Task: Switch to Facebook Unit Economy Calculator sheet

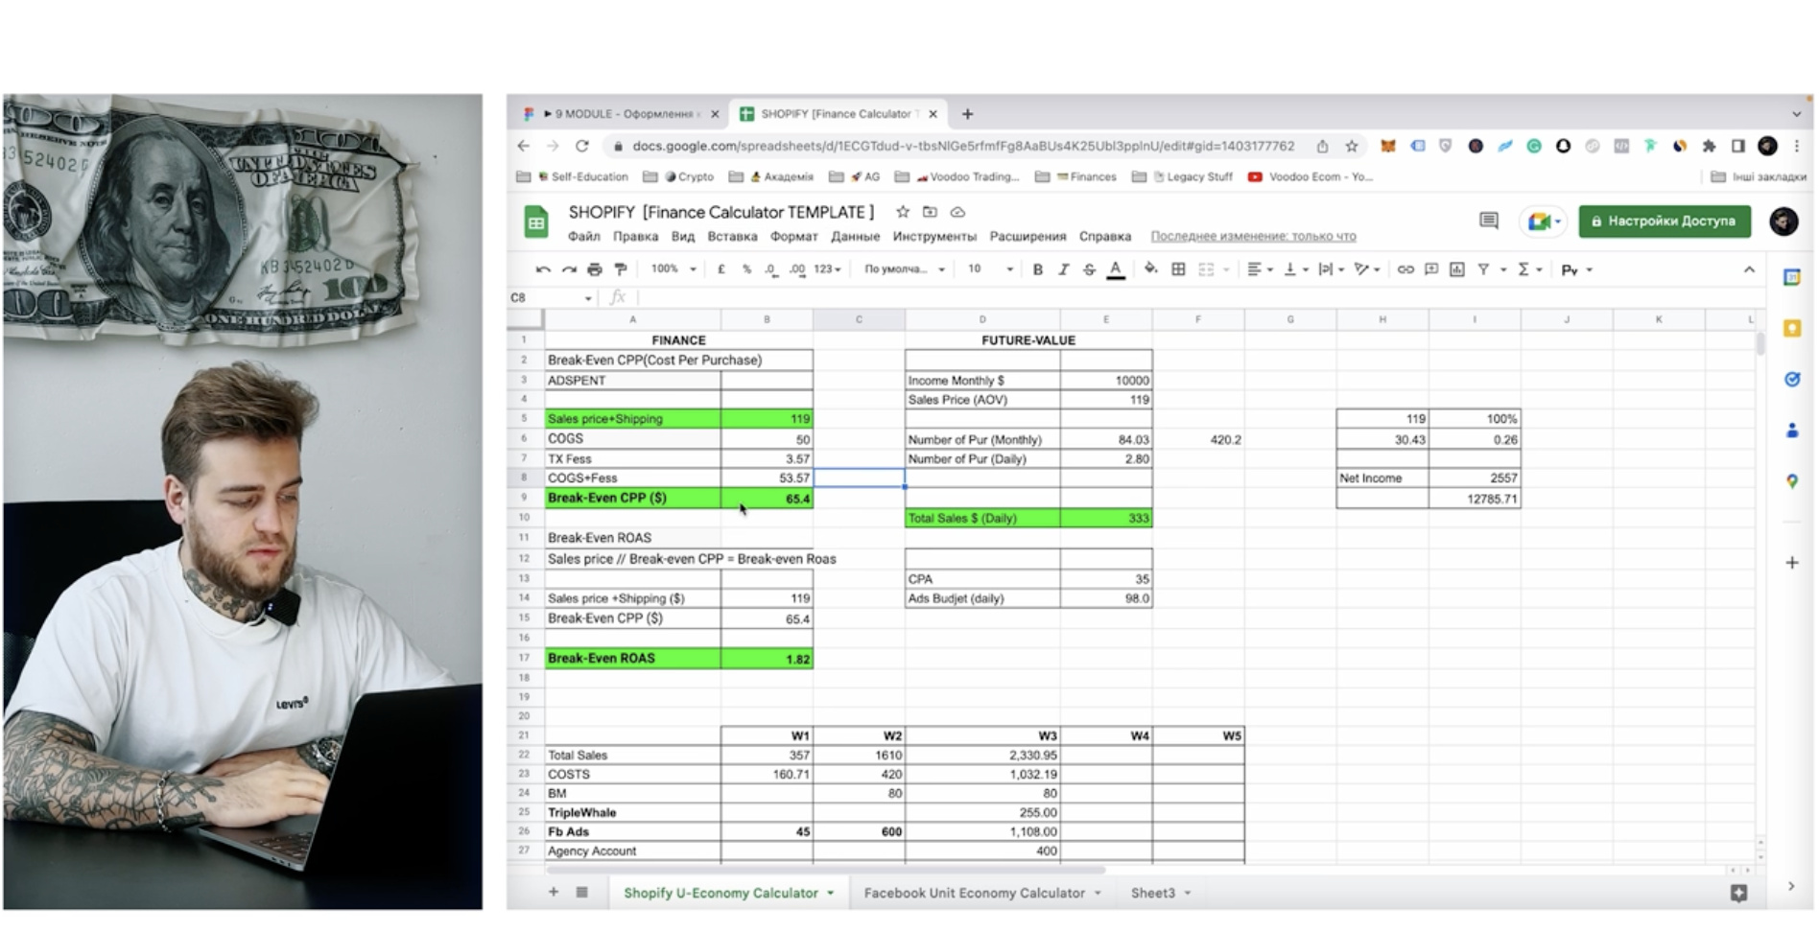Action: coord(981,893)
